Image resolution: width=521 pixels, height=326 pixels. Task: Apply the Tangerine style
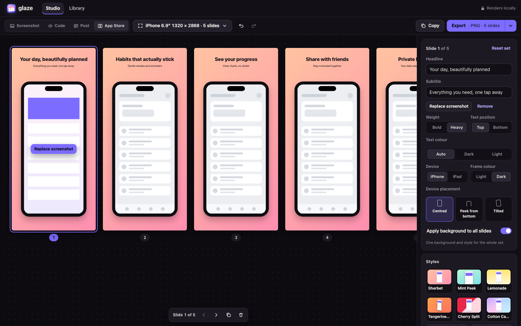coord(439,309)
